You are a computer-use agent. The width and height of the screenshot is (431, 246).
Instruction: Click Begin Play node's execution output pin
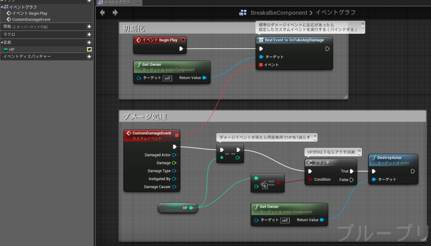[181, 49]
